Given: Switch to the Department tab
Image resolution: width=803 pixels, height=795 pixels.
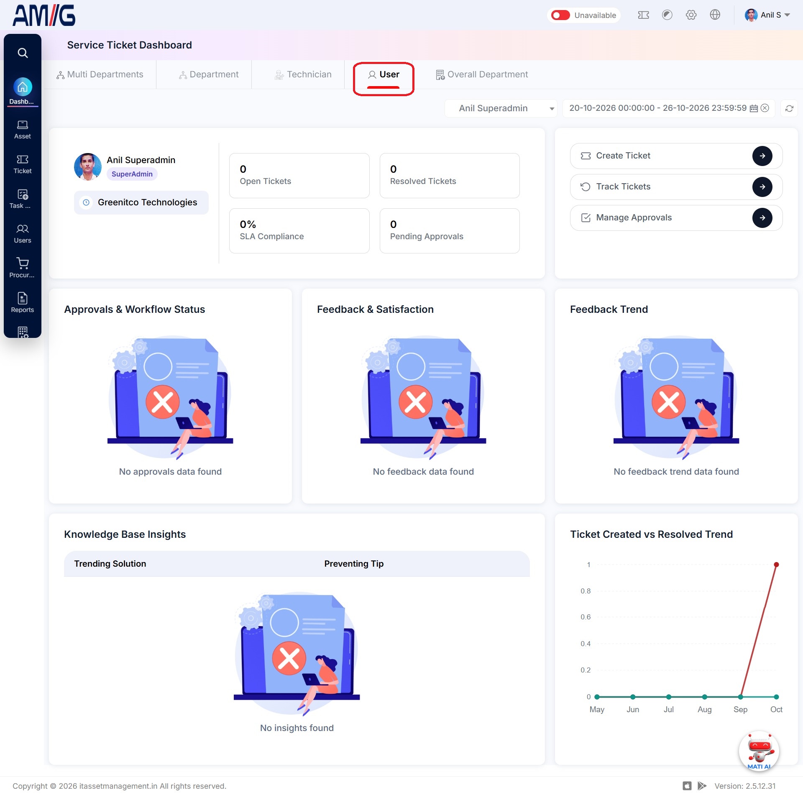Looking at the screenshot, I should point(209,74).
